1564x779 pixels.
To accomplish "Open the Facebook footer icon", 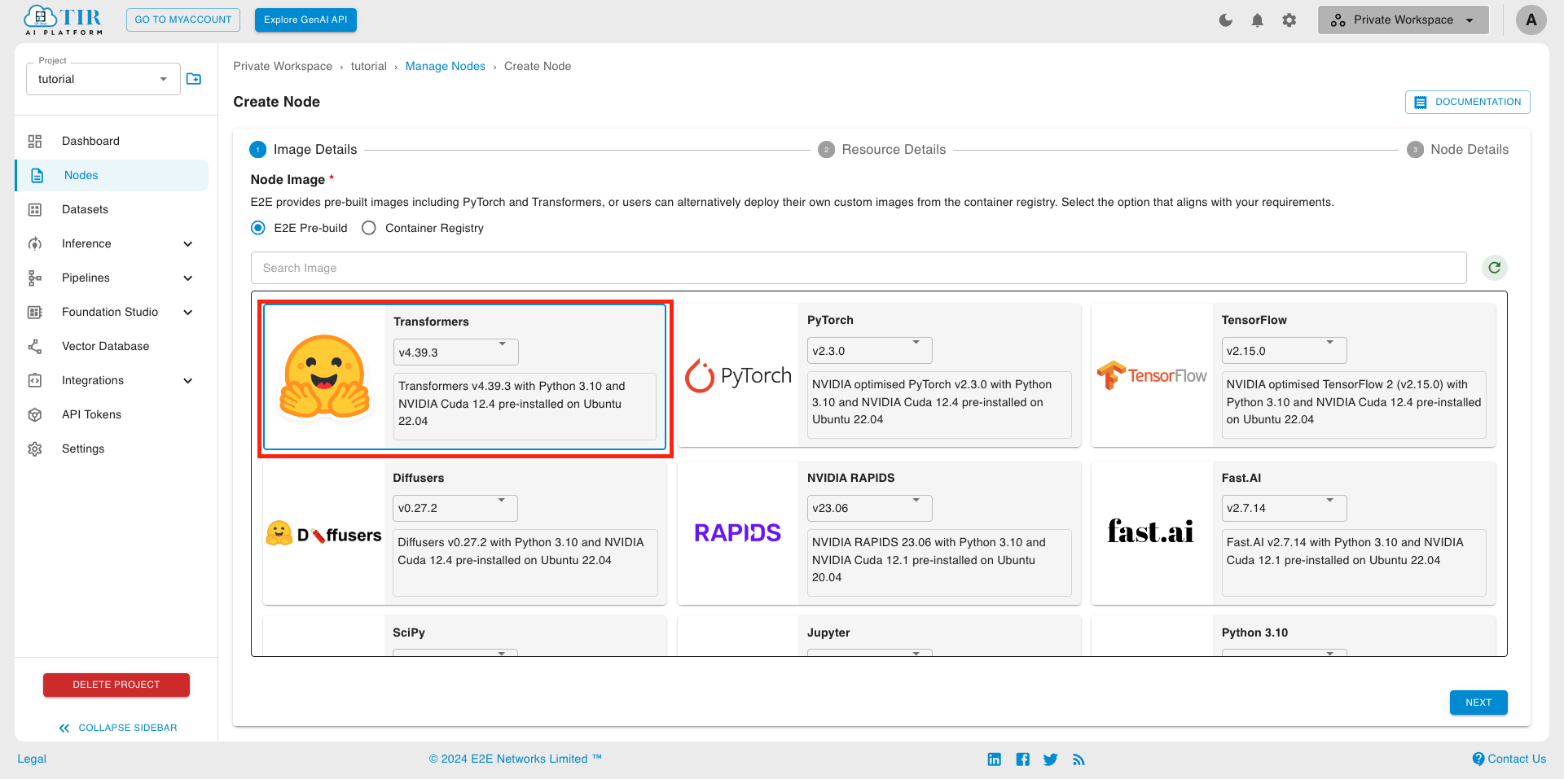I will click(x=1023, y=759).
